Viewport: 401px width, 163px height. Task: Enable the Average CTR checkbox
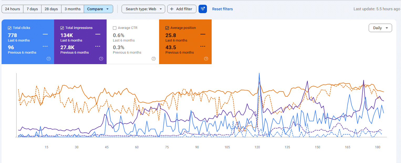click(115, 28)
